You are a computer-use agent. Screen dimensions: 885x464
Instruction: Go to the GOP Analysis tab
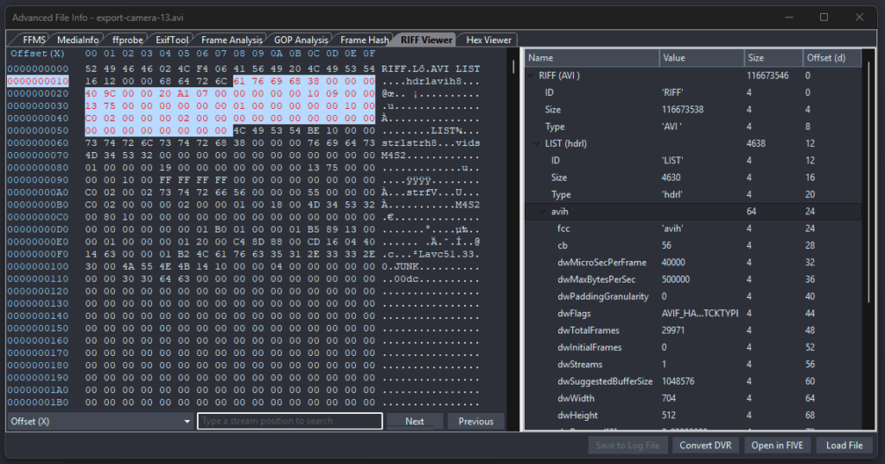pyautogui.click(x=301, y=40)
